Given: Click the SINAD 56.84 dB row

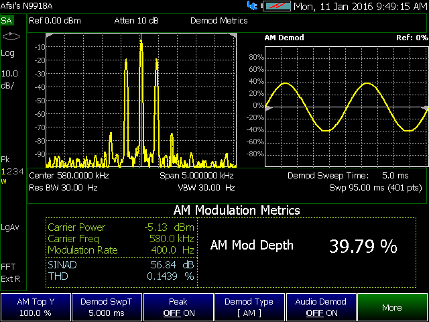Looking at the screenshot, I should coord(121,265).
